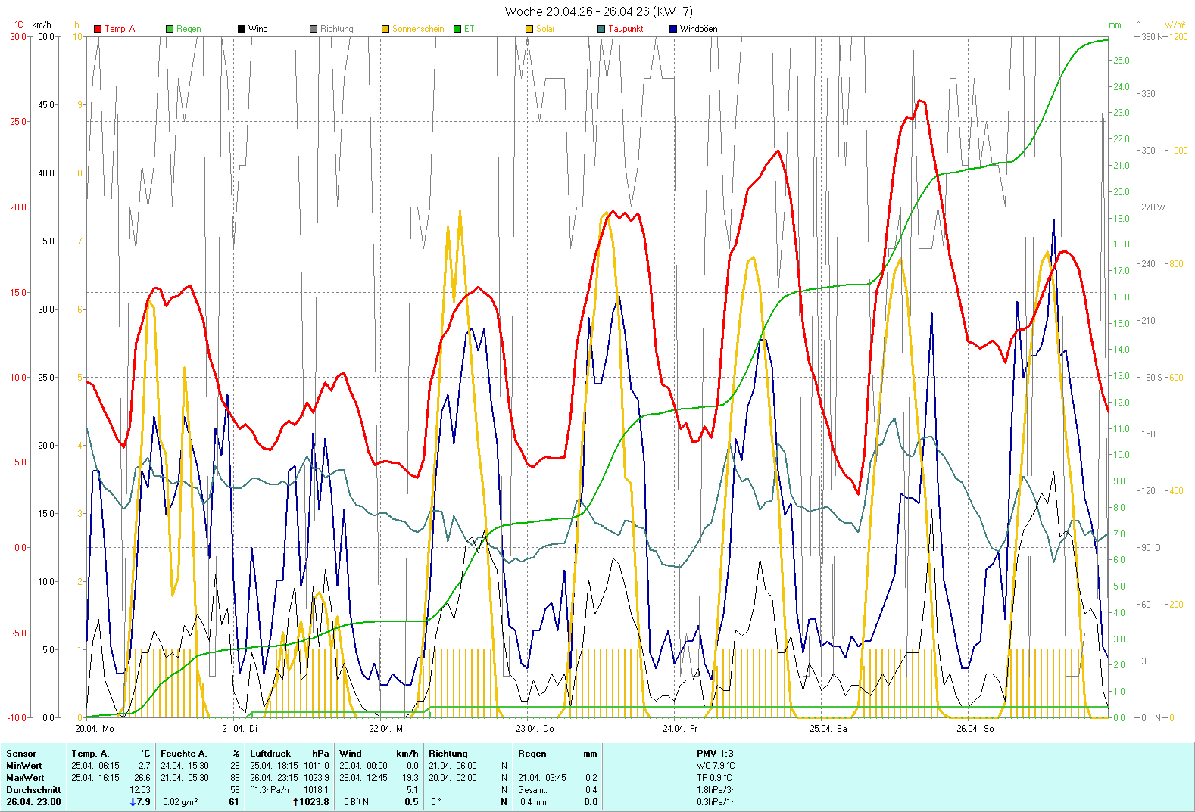The image size is (1195, 812).
Task: Select the 20.04. Mo date marker
Action: (95, 729)
